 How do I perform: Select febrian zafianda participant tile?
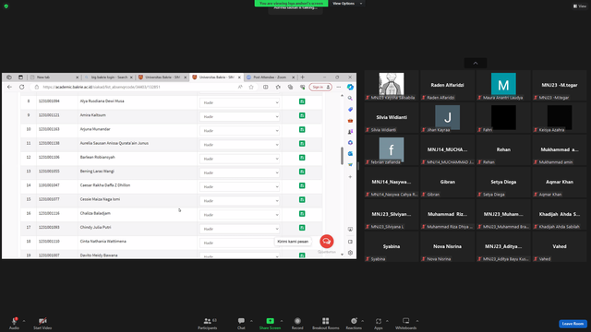click(392, 150)
